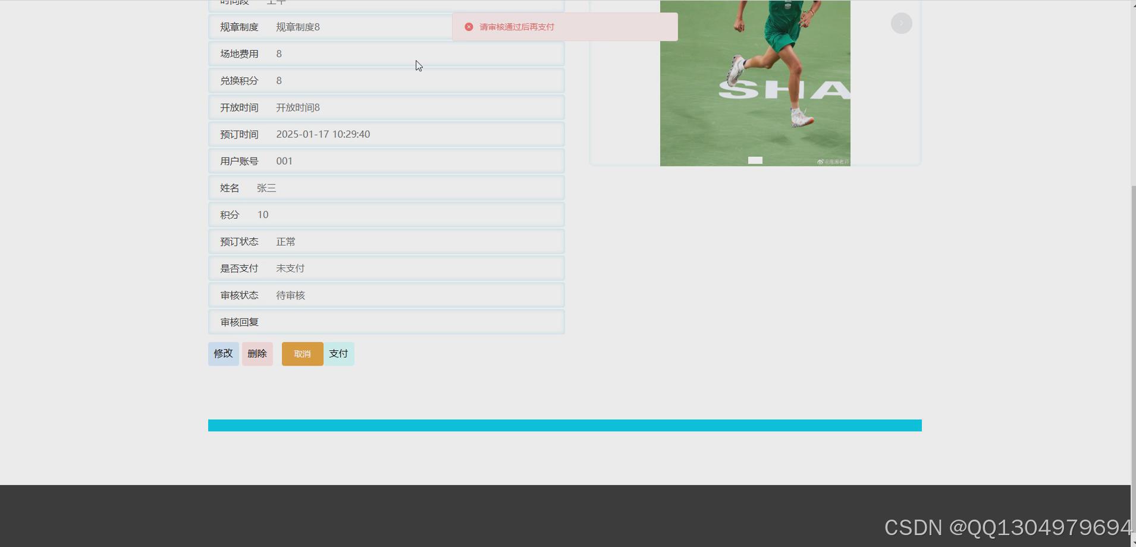Click the 兑换积分 row label
This screenshot has width=1136, height=547.
[x=239, y=80]
